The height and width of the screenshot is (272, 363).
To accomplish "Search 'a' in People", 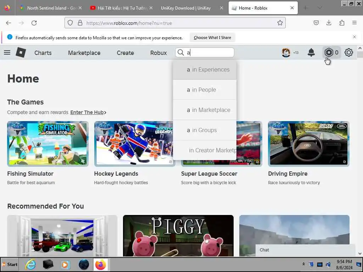I will 205,90.
